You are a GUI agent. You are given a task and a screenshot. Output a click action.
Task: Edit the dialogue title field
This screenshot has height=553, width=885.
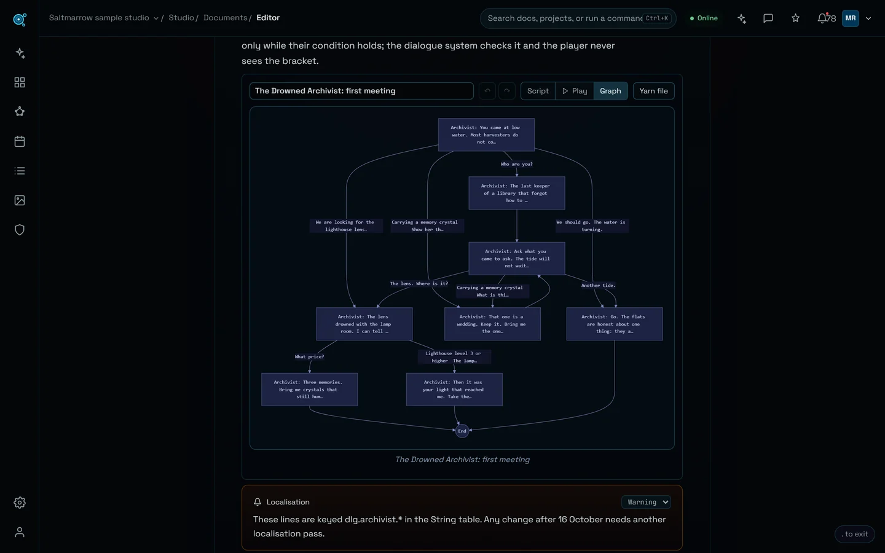pyautogui.click(x=361, y=91)
